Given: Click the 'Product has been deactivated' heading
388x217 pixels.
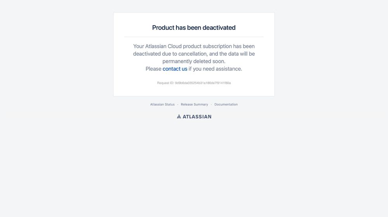Looking at the screenshot, I should coord(194,28).
